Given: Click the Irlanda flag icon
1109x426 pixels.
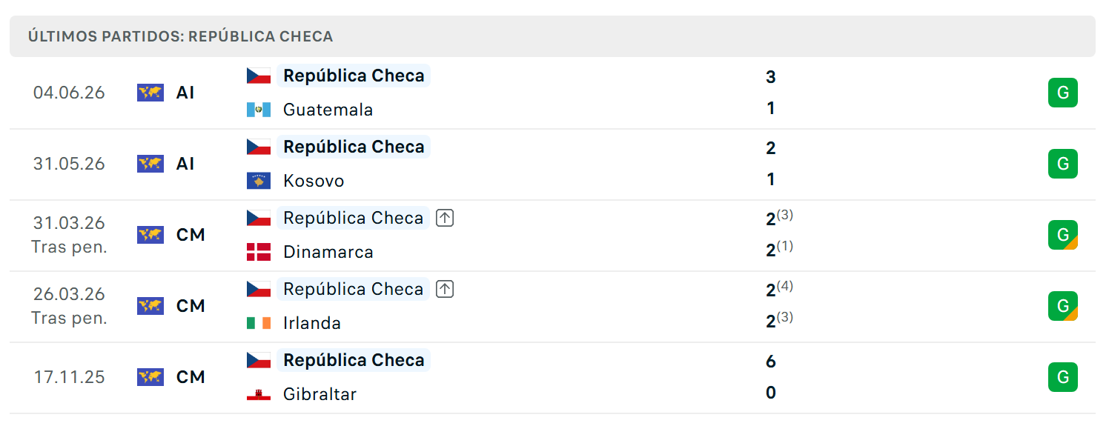Looking at the screenshot, I should coord(259,323).
